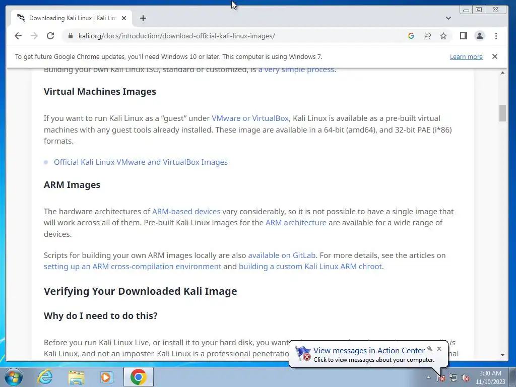
Task: Open Official Kali Linux VMware and VirtualBox Images
Action: coord(141,162)
